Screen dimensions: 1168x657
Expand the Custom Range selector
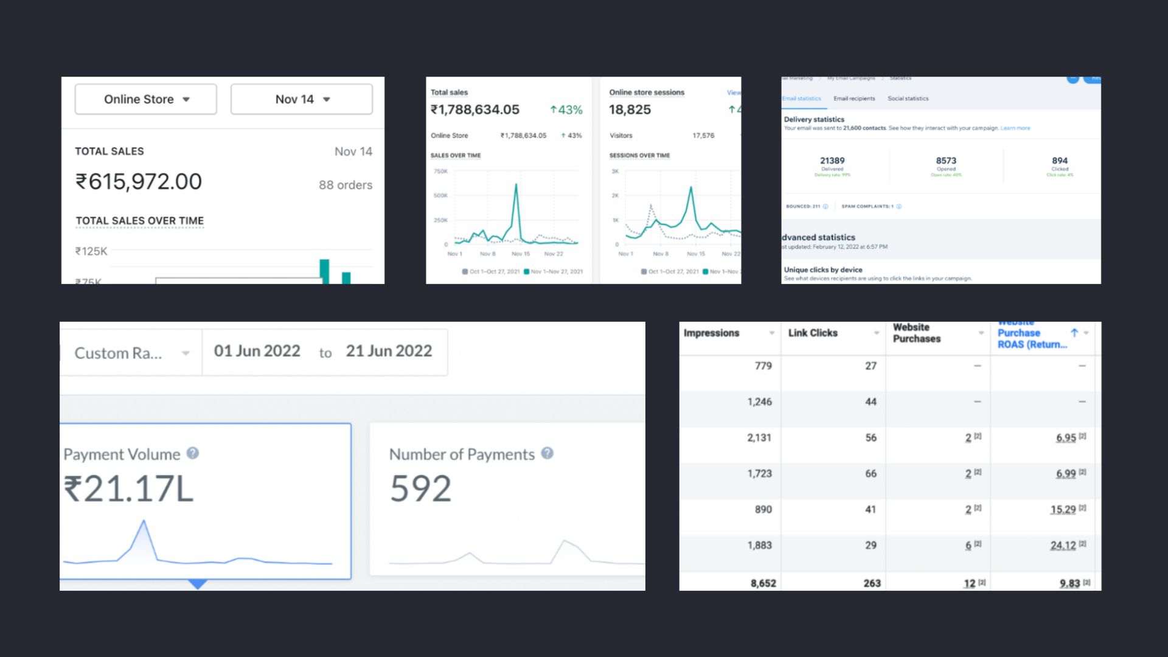pyautogui.click(x=131, y=353)
